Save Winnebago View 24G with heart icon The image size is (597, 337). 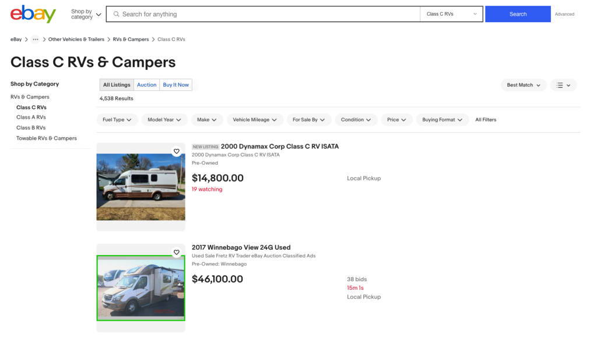(177, 253)
